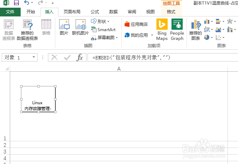Screen dimensions: 238x164
Task: Expand the Name Box dropdown arrow
Action: point(34,57)
